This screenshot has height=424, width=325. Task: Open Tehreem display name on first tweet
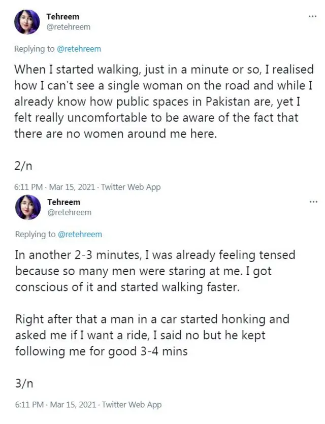[63, 17]
